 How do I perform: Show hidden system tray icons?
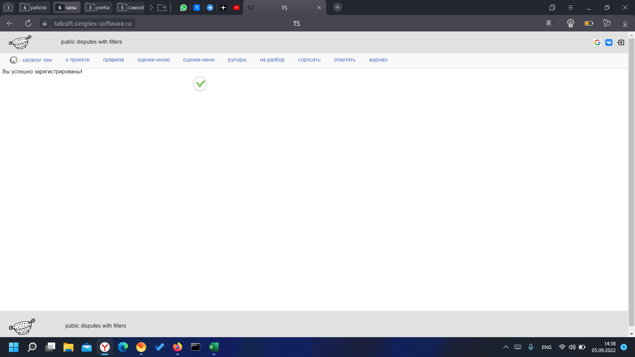tap(506, 347)
